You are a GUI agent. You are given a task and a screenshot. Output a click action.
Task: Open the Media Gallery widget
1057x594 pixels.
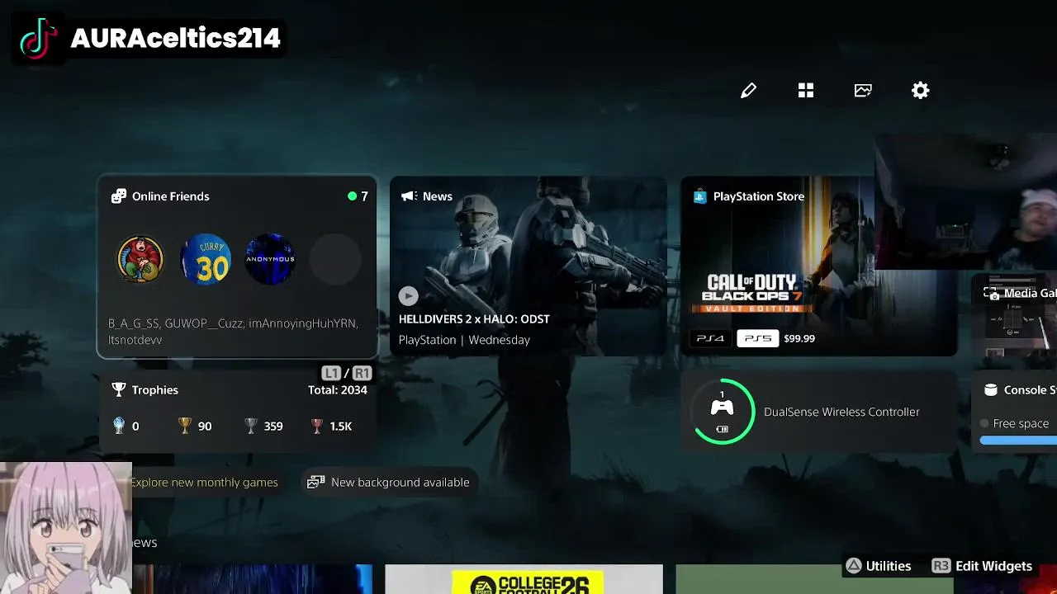pyautogui.click(x=1013, y=317)
